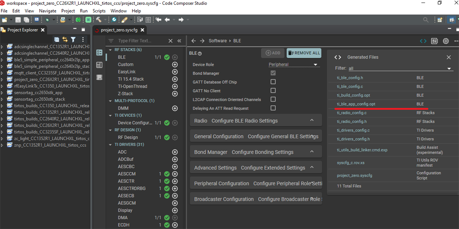Collapse all projects in Project Explorer

pos(57,39)
